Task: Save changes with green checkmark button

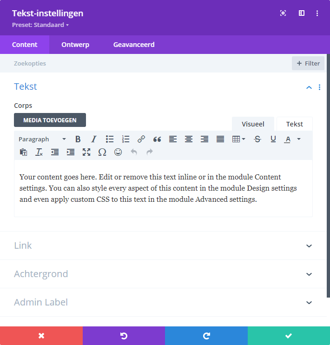Action: point(289,336)
